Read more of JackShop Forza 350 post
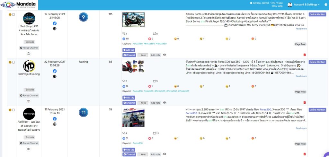 301,29
